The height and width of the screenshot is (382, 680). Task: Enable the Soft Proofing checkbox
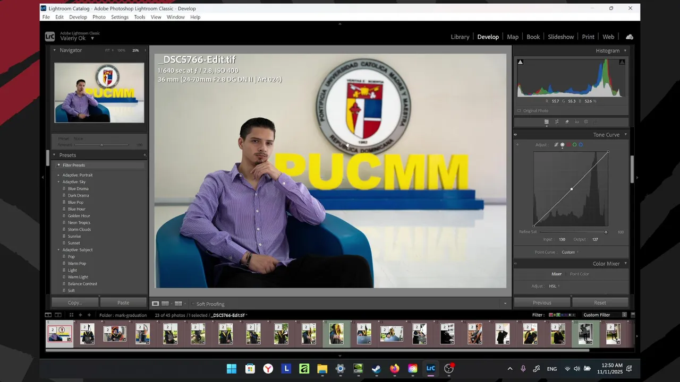pyautogui.click(x=193, y=304)
